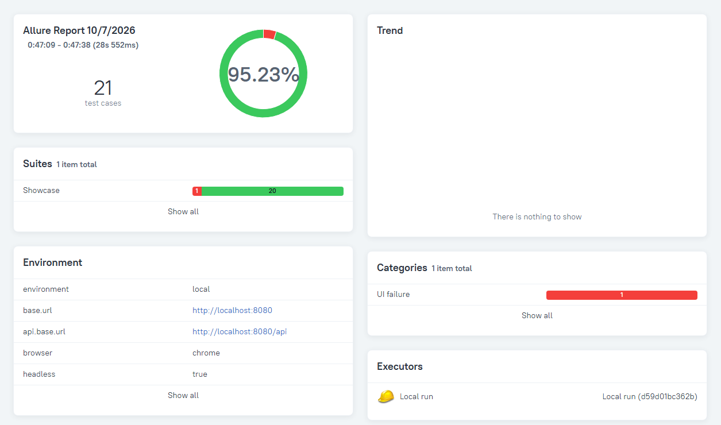Open the Categories widget heading

point(402,268)
